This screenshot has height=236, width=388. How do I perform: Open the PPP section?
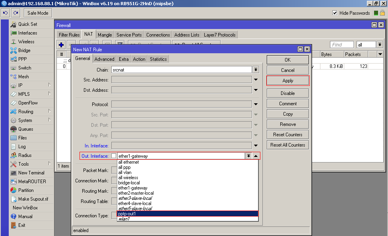(x=22, y=59)
